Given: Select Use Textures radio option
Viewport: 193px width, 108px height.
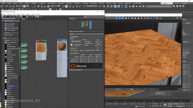Looking at the screenshot, I should point(74,44).
